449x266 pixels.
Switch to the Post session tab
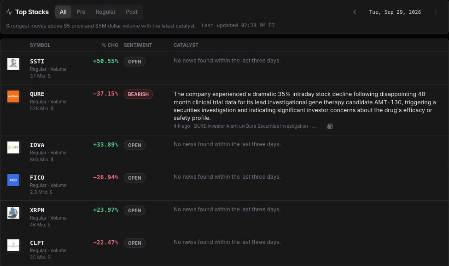click(132, 12)
